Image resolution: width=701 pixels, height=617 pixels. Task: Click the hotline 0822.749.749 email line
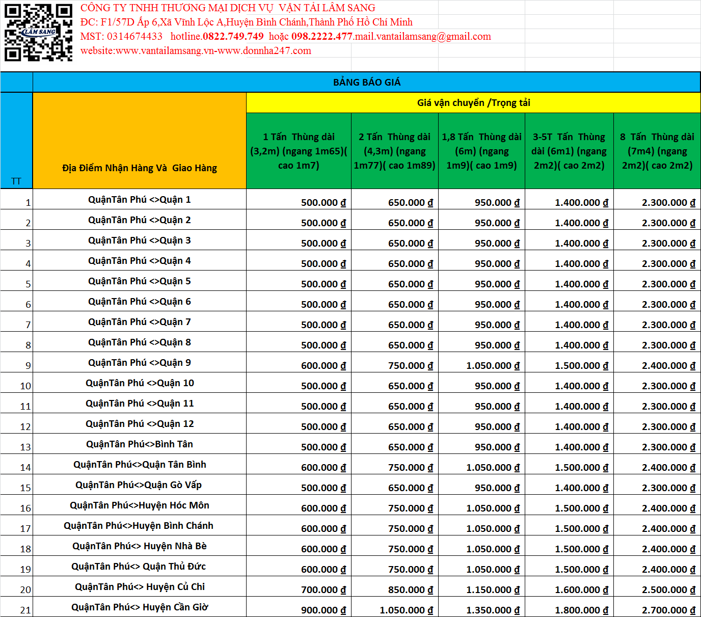click(286, 36)
